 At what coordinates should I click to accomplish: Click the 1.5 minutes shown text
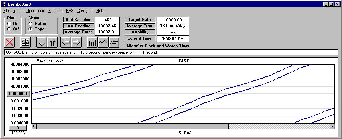coord(49,61)
